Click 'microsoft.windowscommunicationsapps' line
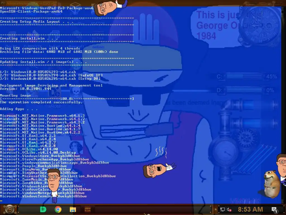The image size is (286, 215). (54, 163)
